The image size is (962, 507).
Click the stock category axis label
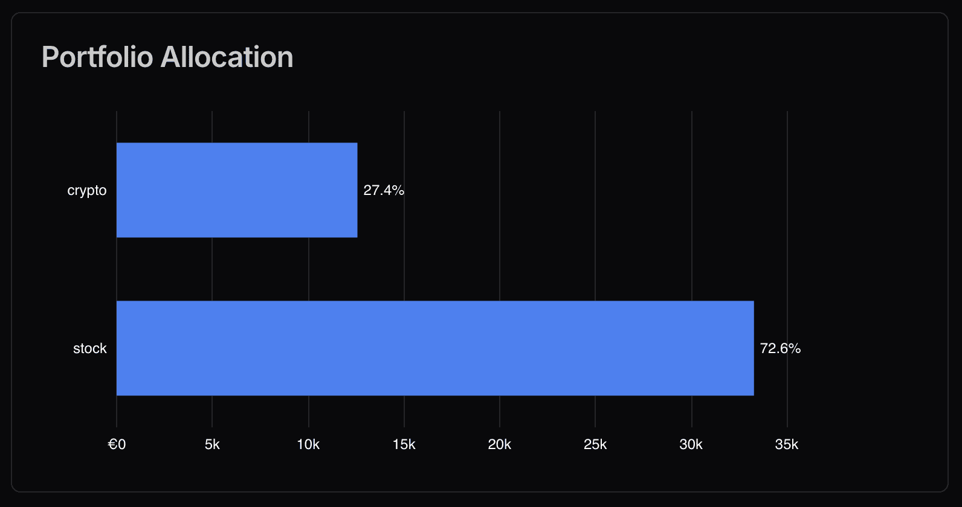point(90,348)
